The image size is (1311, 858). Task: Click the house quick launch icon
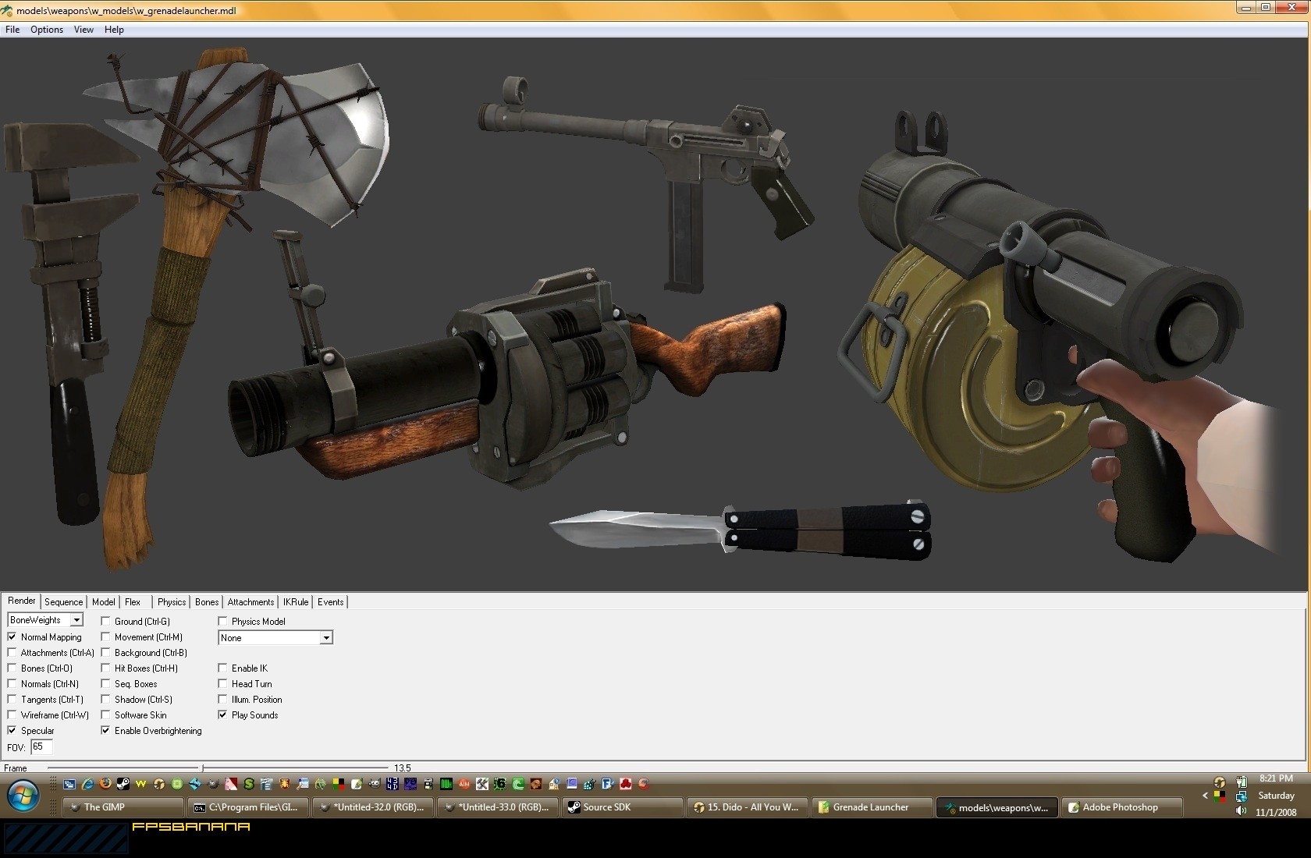[553, 784]
